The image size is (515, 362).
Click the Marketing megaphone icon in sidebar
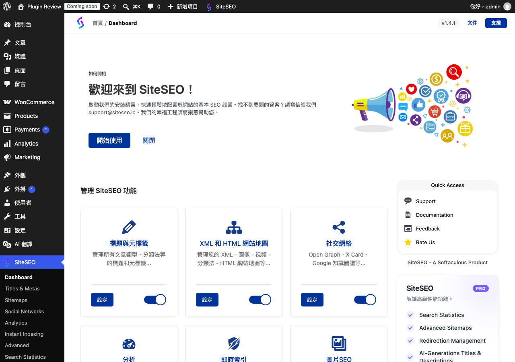click(7, 157)
